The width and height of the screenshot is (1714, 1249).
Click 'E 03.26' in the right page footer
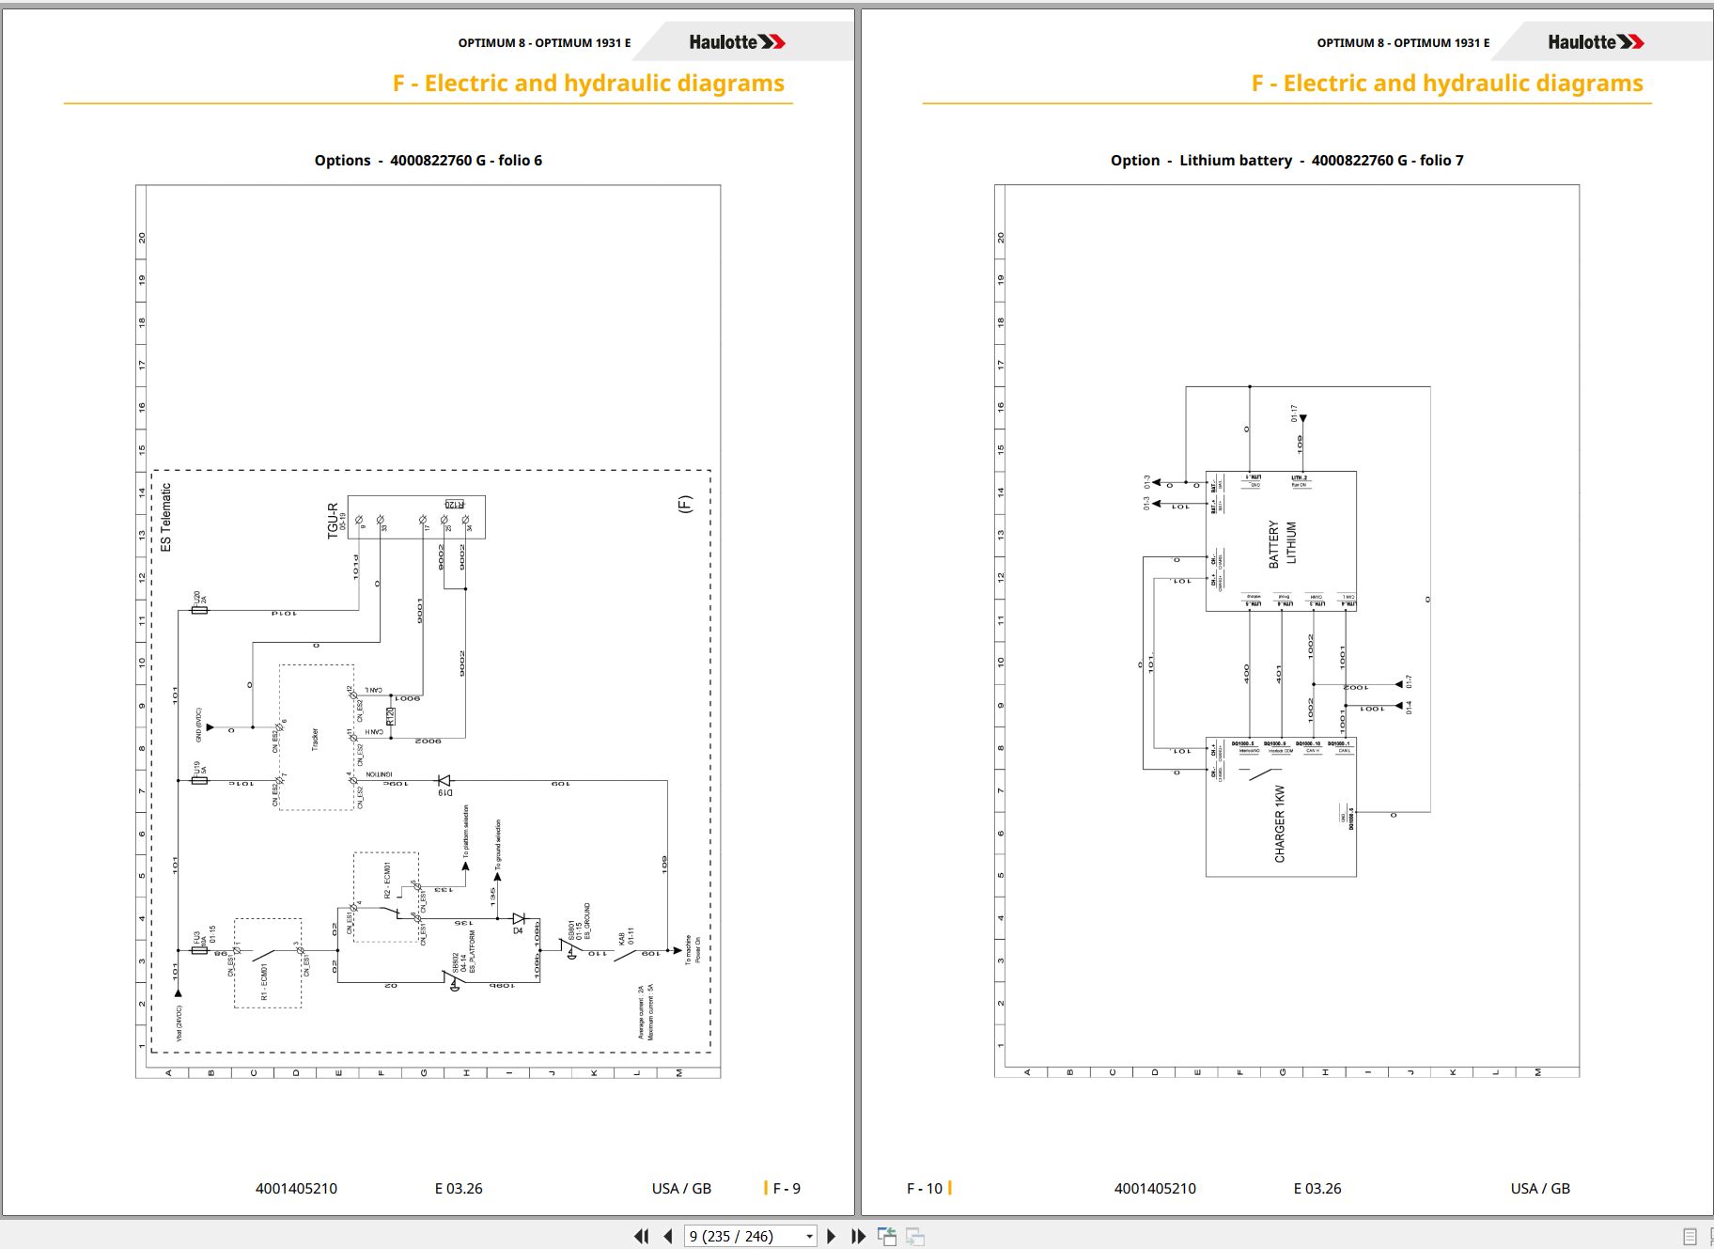pos(1317,1189)
